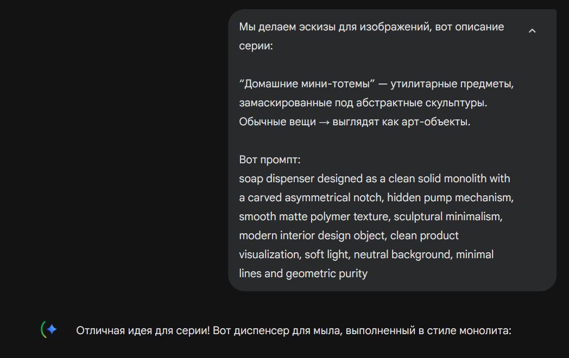Click the line starting with "Обычные вещи"
569x358 pixels.
click(354, 122)
